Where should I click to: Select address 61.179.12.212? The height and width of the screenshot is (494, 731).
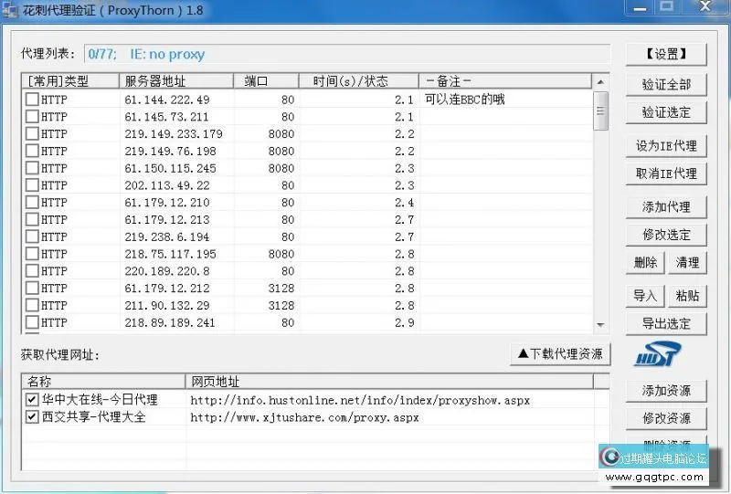pyautogui.click(x=167, y=289)
